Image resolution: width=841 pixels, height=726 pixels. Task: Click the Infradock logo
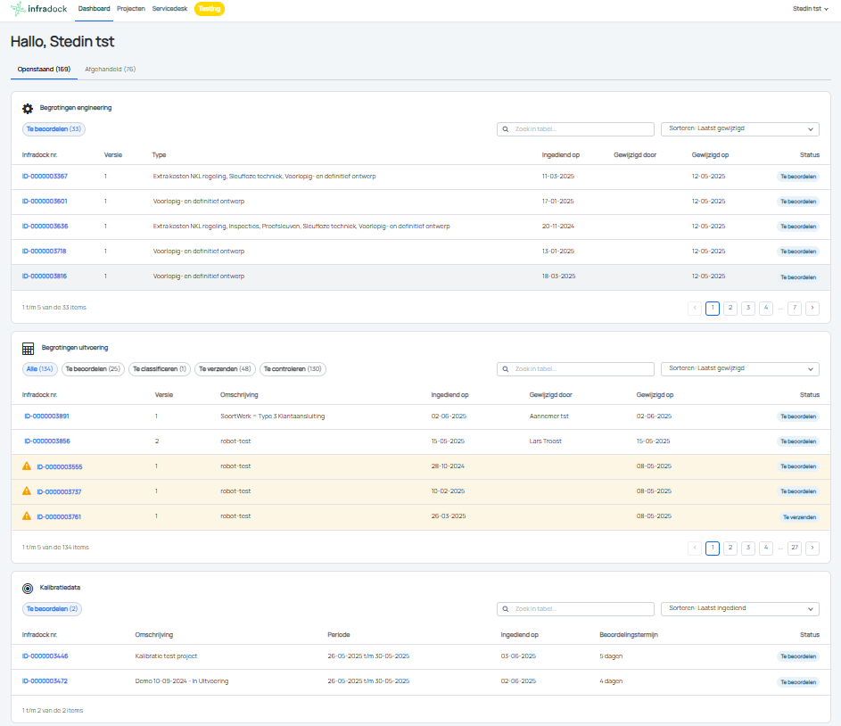click(38, 9)
